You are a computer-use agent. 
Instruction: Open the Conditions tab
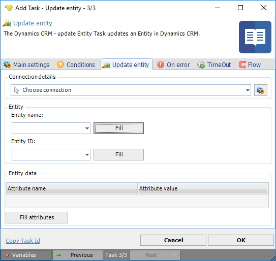pyautogui.click(x=76, y=64)
